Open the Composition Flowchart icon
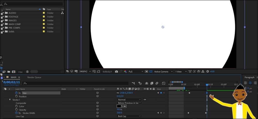The height and width of the screenshot is (119, 258). tap(203, 71)
